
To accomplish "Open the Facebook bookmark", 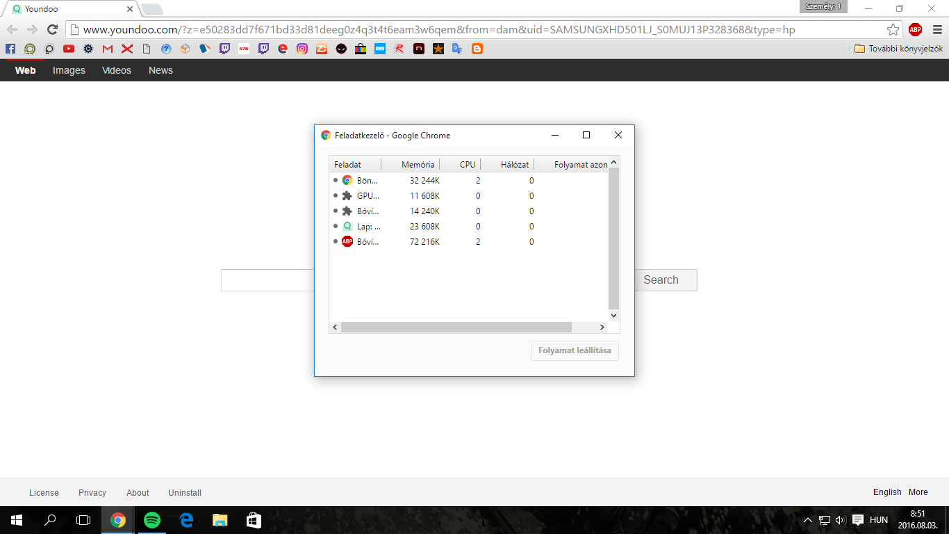I will (x=10, y=49).
